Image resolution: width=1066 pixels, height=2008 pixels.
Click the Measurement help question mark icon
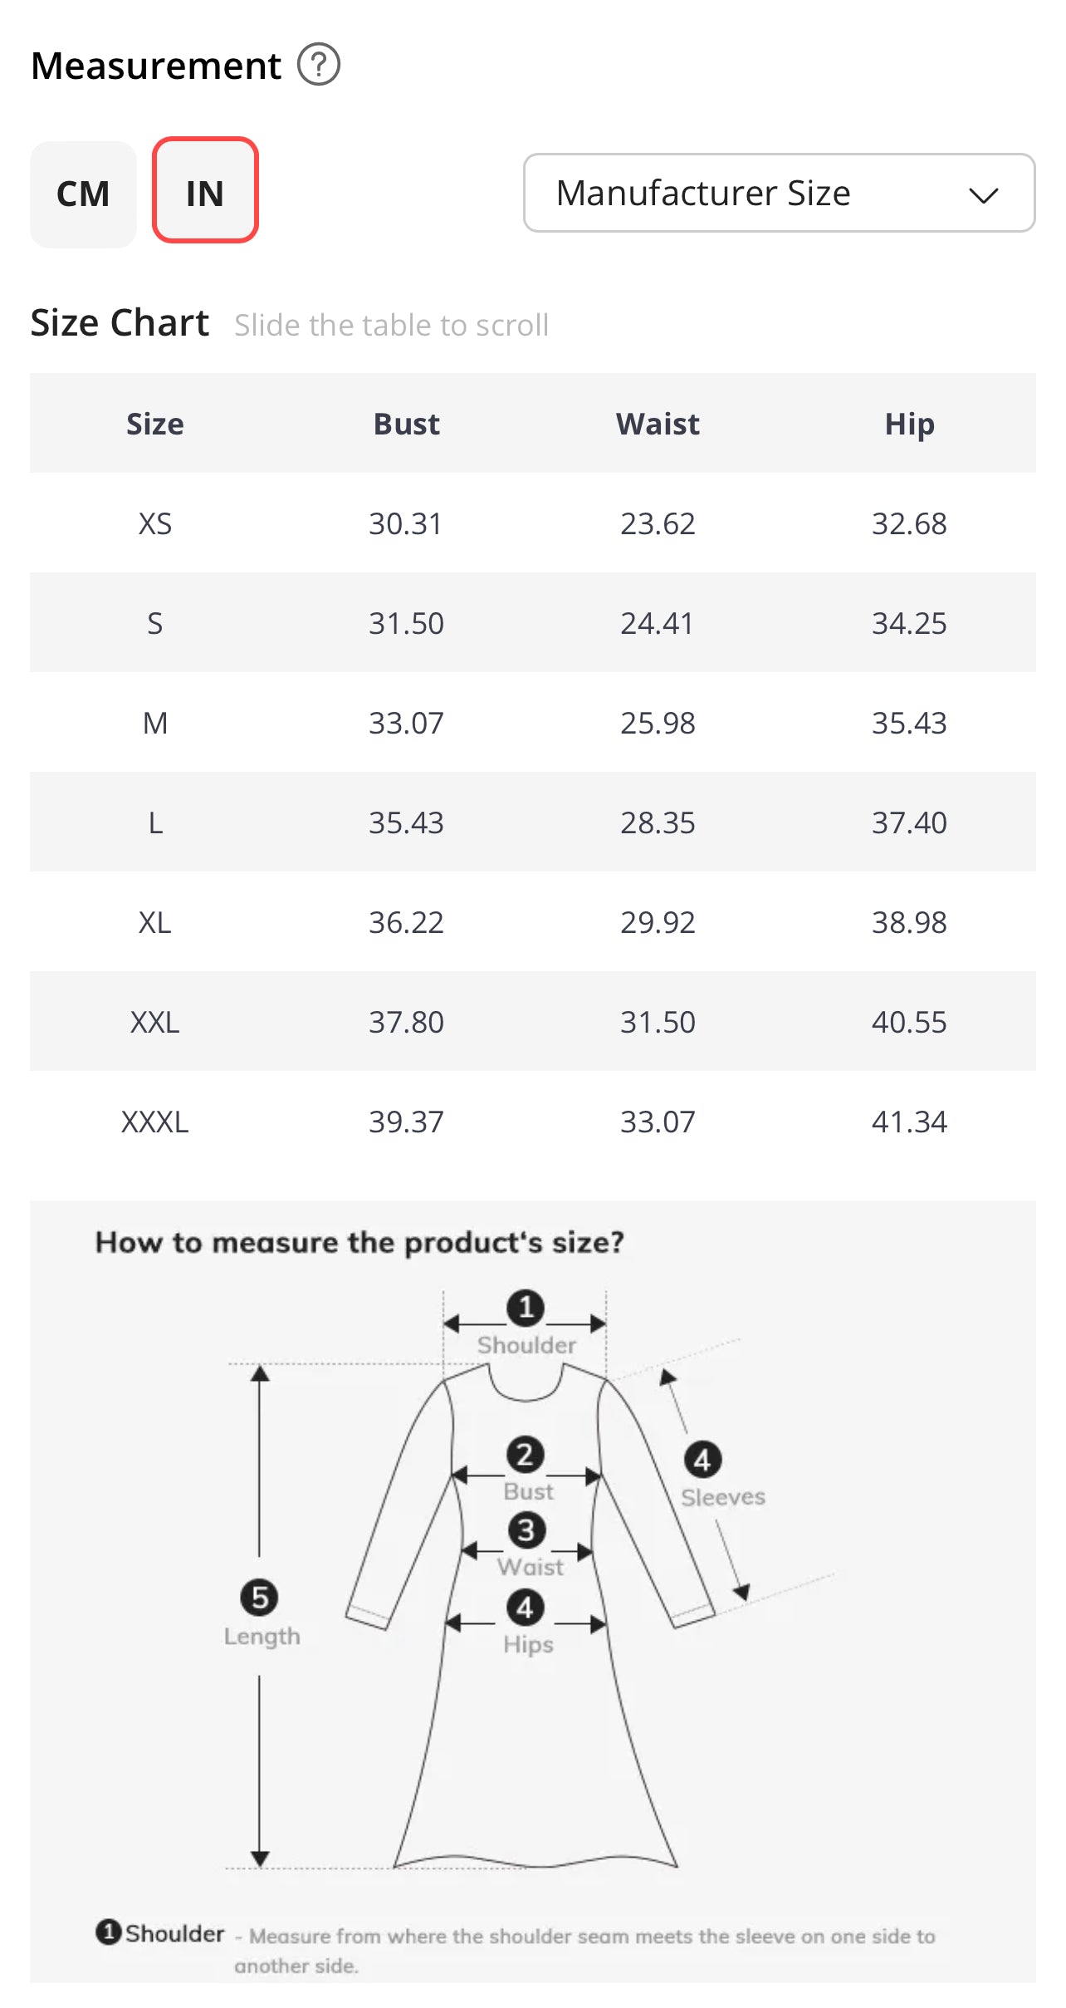pos(319,65)
